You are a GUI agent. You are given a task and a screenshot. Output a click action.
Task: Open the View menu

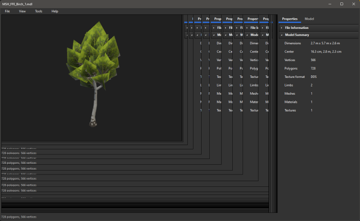pos(22,11)
